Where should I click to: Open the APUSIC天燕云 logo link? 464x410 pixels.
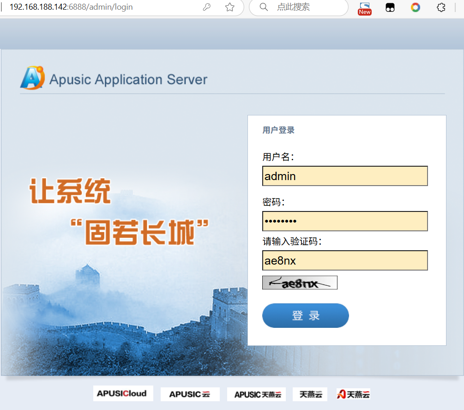[256, 394]
